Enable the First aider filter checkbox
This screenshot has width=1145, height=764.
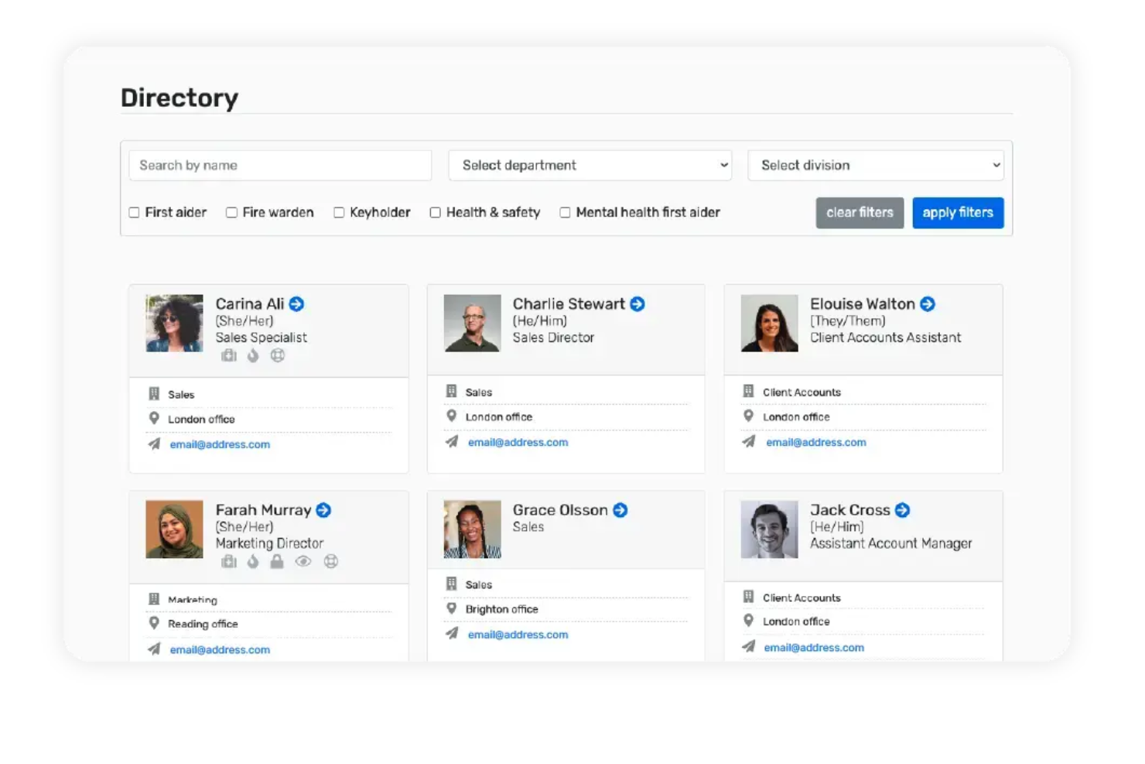click(x=134, y=212)
